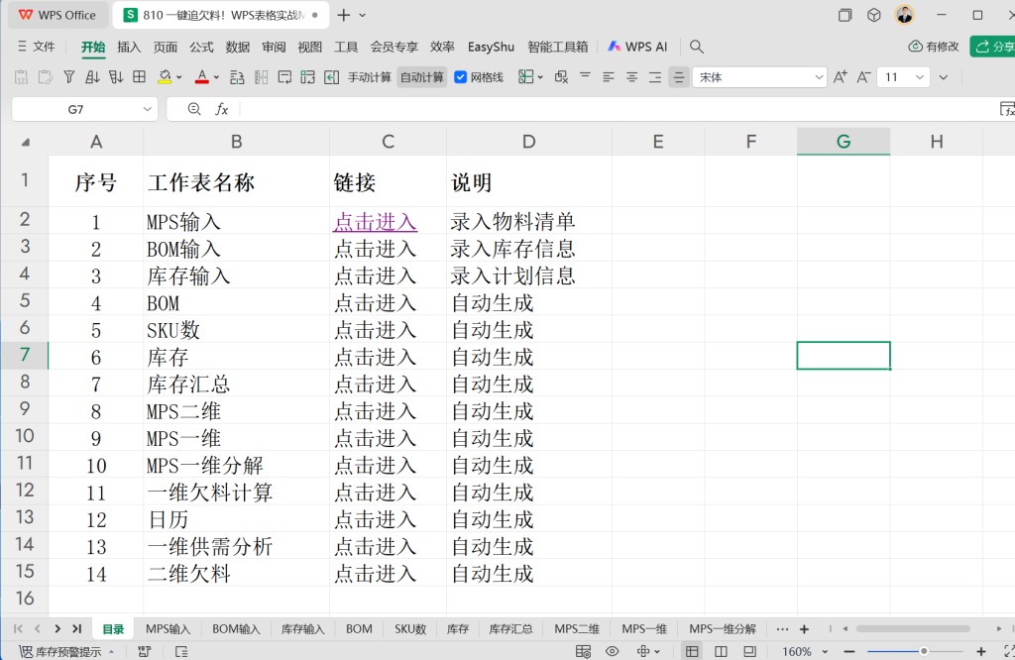
Task: Toggle the highlighted middle vertical alignment
Action: (678, 77)
